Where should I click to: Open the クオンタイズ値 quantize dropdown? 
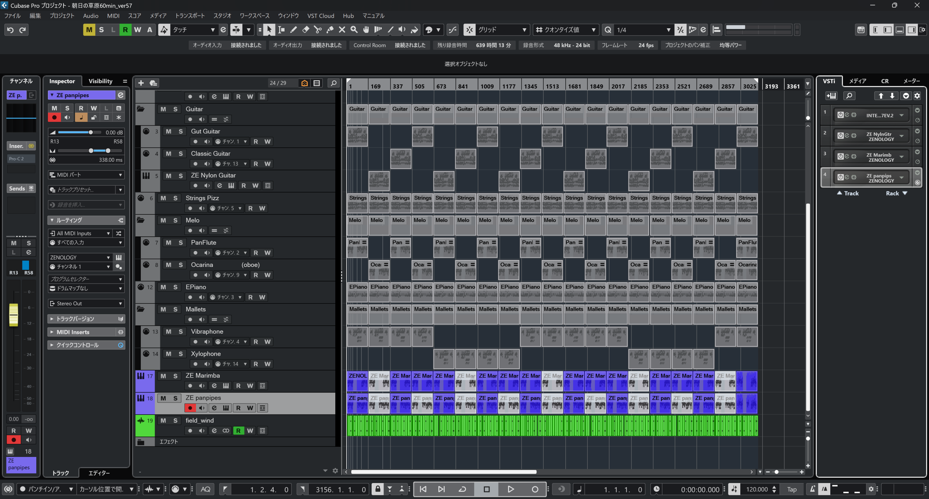566,30
